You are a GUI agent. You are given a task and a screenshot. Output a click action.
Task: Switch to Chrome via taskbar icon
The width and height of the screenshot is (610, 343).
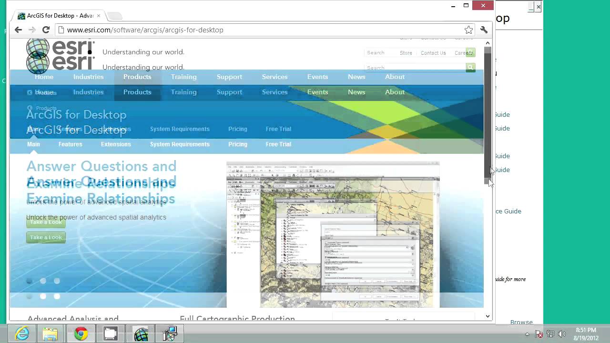click(81, 334)
